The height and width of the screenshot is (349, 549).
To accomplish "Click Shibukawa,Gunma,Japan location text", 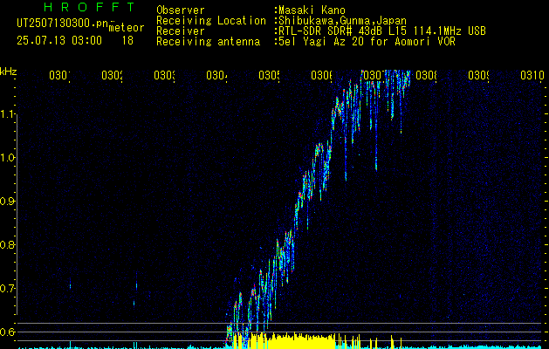I will pyautogui.click(x=342, y=21).
